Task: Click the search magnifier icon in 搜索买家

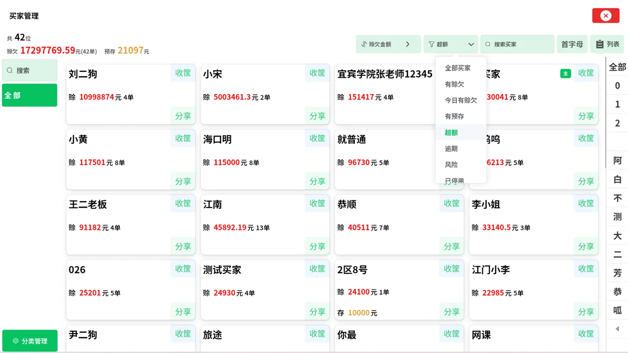Action: pyautogui.click(x=488, y=44)
